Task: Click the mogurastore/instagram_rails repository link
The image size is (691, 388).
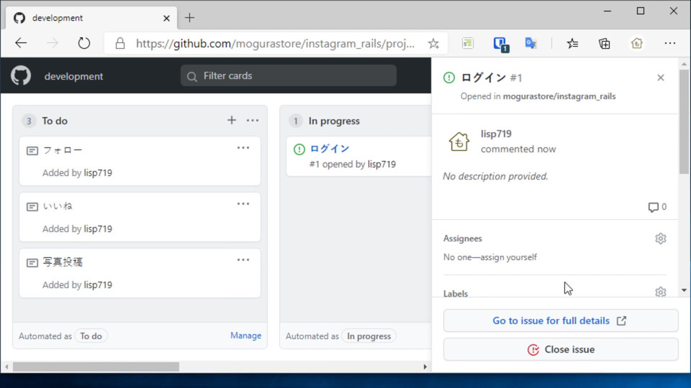Action: [x=559, y=96]
